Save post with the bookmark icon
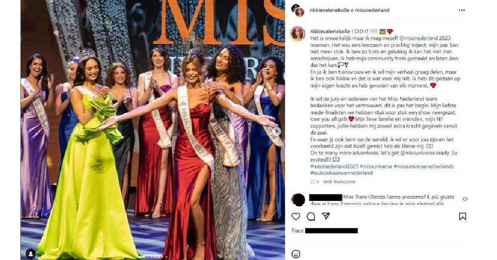497x260 pixels. (462, 217)
